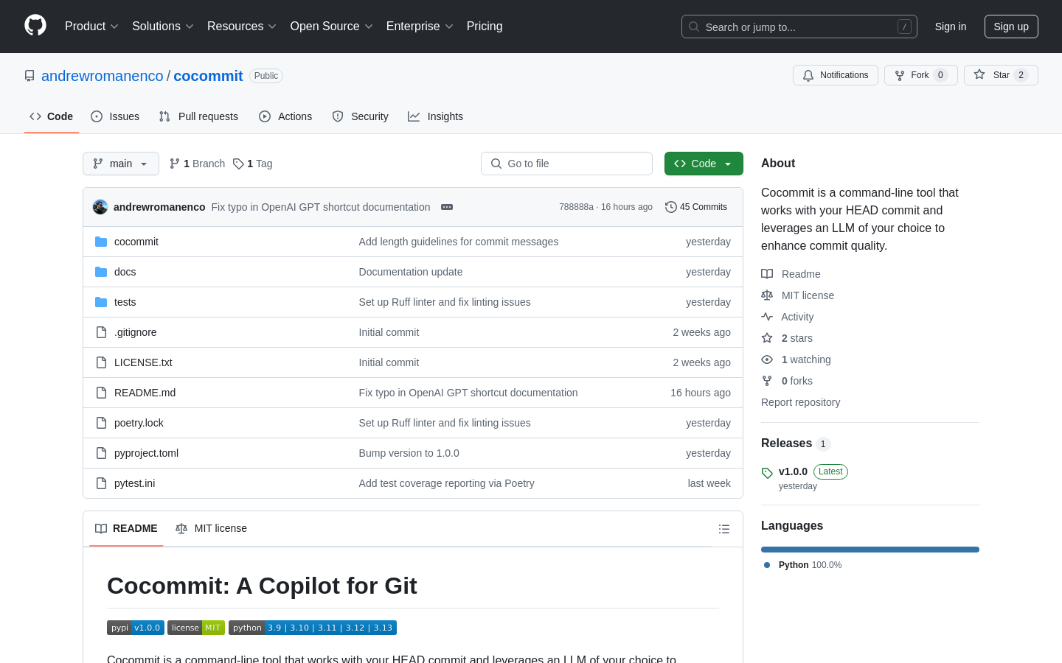
Task: Click the pypi v1.0.0 badge
Action: coord(136,628)
